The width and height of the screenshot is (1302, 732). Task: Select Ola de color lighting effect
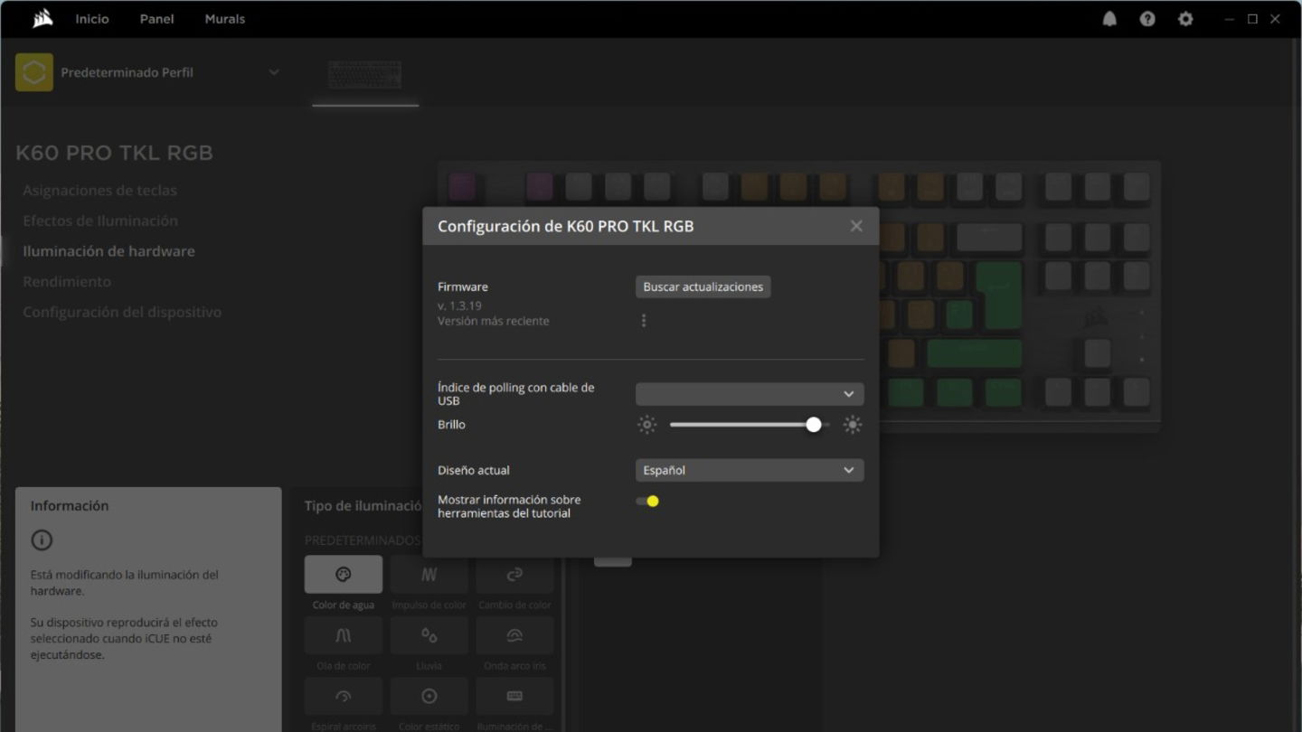pos(344,636)
